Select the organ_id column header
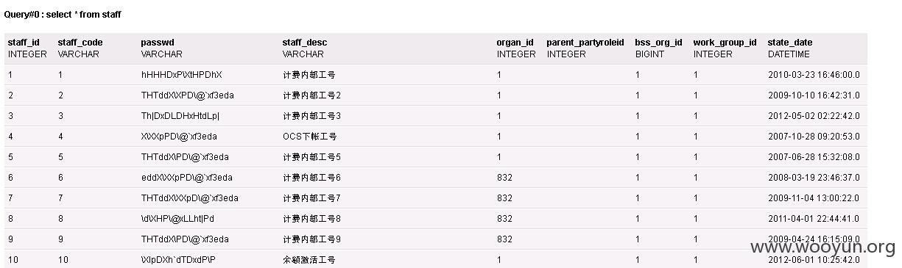 click(515, 43)
